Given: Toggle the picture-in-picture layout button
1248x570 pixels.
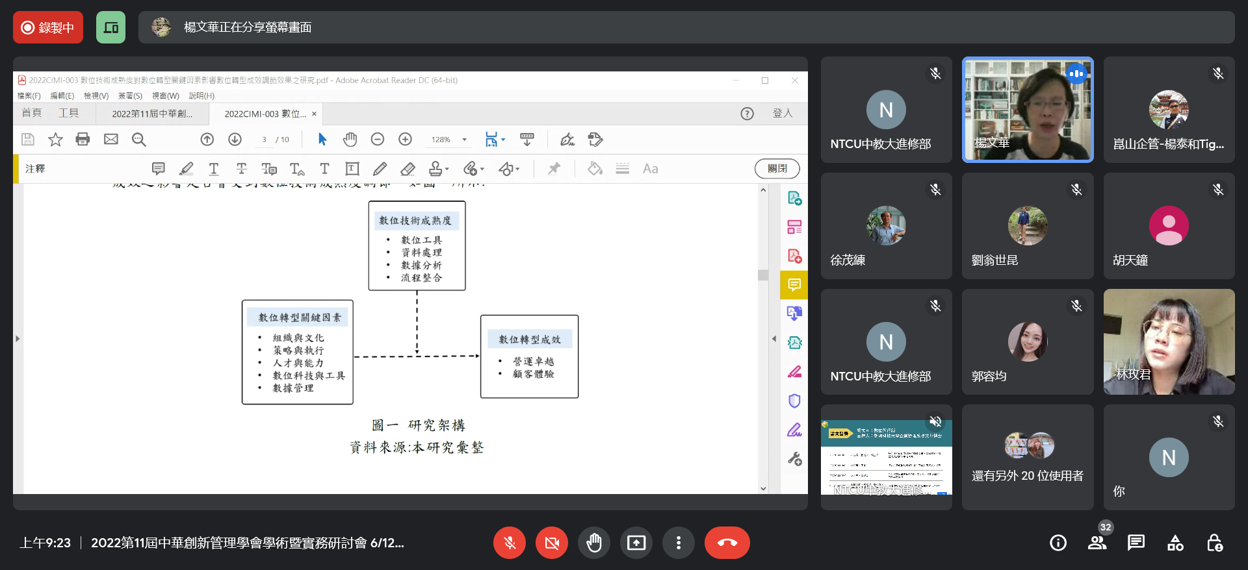Looking at the screenshot, I should (110, 27).
